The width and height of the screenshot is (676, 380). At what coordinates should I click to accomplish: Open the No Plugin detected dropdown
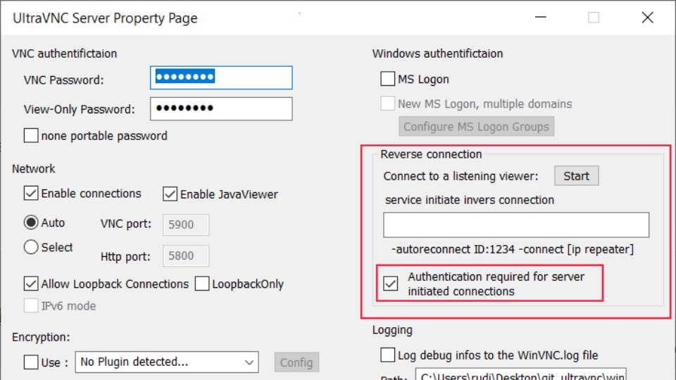click(x=167, y=362)
